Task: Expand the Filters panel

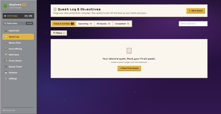Action: (x=59, y=33)
